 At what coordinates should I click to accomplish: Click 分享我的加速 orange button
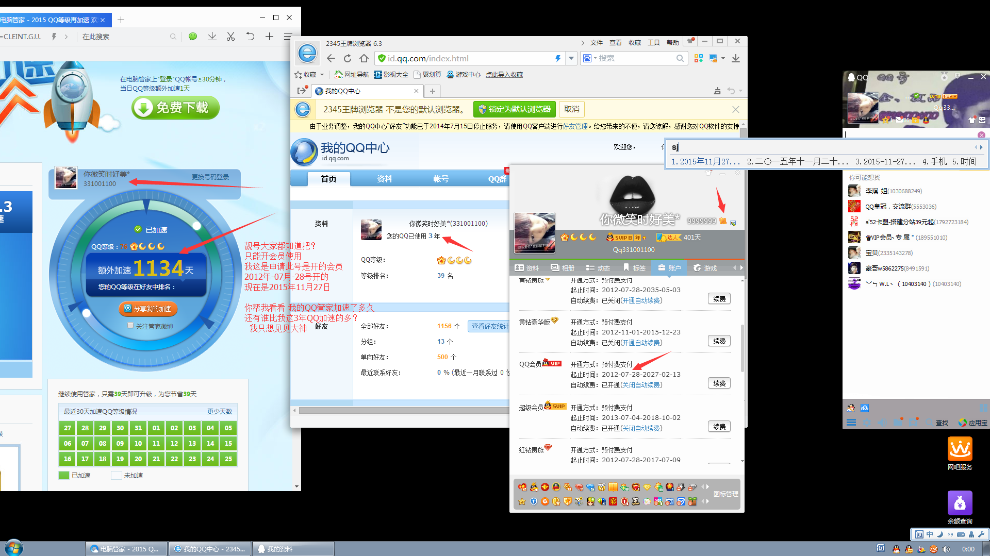click(148, 309)
